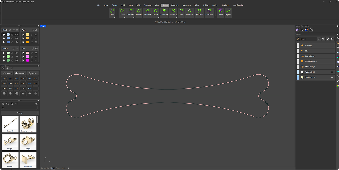
Task: Hide the magenta User layer via its eye
Action: pos(36,60)
